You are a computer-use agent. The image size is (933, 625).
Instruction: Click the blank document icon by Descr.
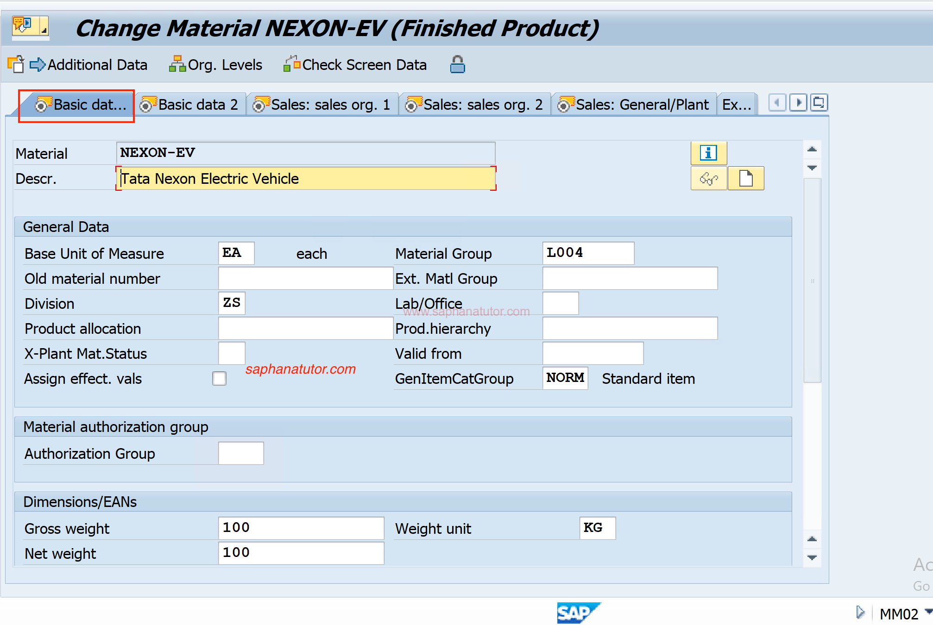click(746, 178)
